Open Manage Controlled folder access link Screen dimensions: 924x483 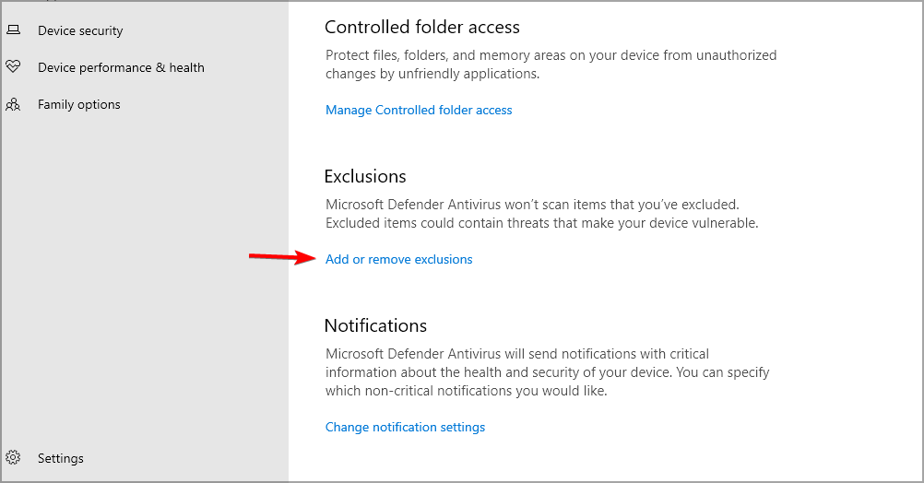click(419, 110)
